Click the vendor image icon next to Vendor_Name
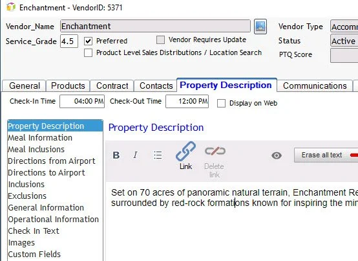The height and width of the screenshot is (261, 358). click(x=260, y=27)
